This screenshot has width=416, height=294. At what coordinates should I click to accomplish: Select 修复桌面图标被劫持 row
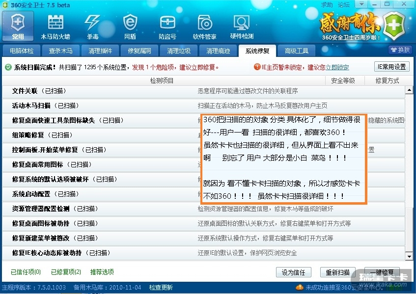tap(203, 223)
